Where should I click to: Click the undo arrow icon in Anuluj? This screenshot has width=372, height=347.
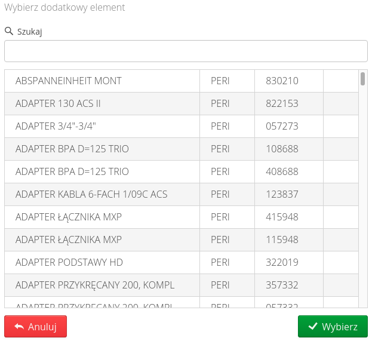[x=19, y=327]
